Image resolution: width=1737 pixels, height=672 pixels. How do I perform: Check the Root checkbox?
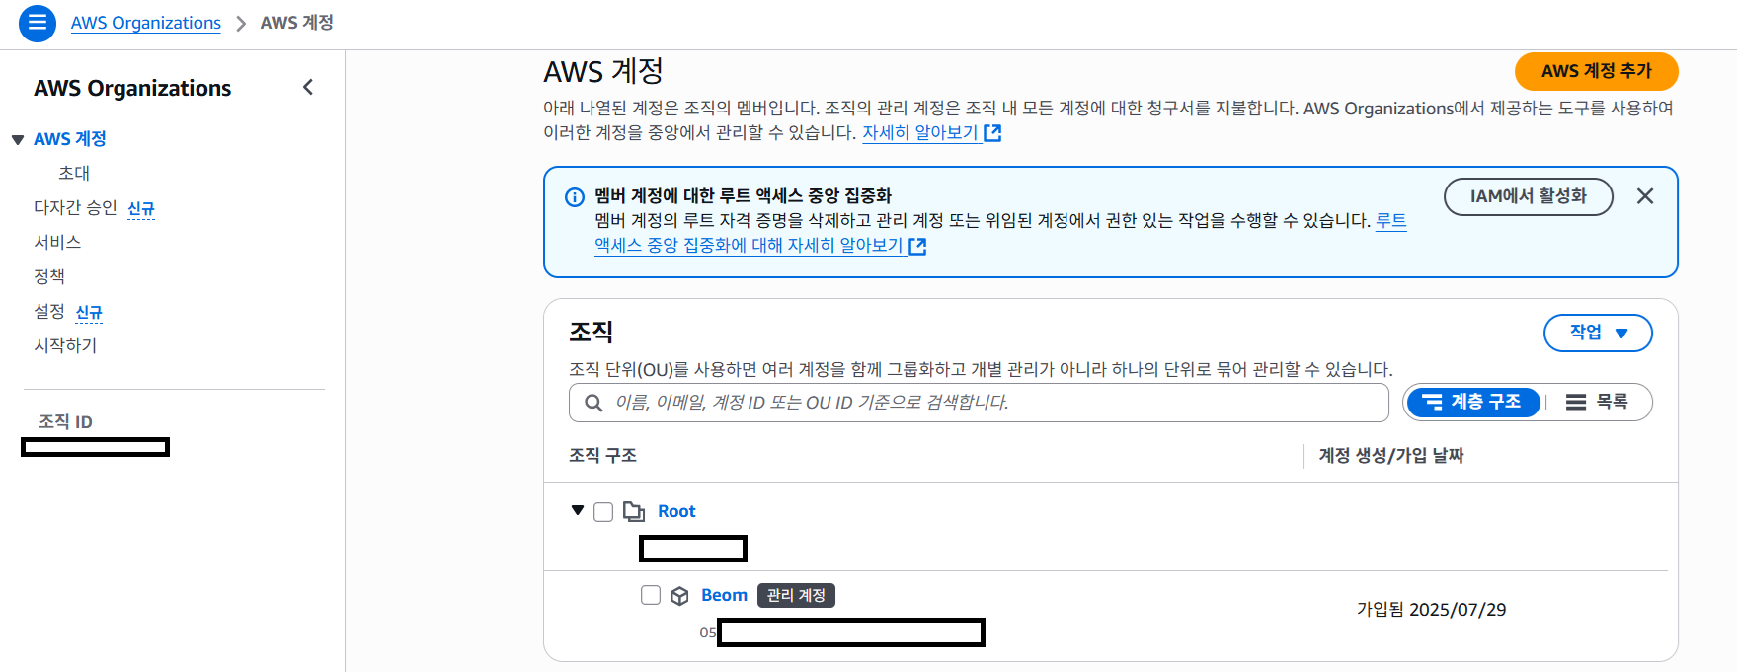click(603, 511)
